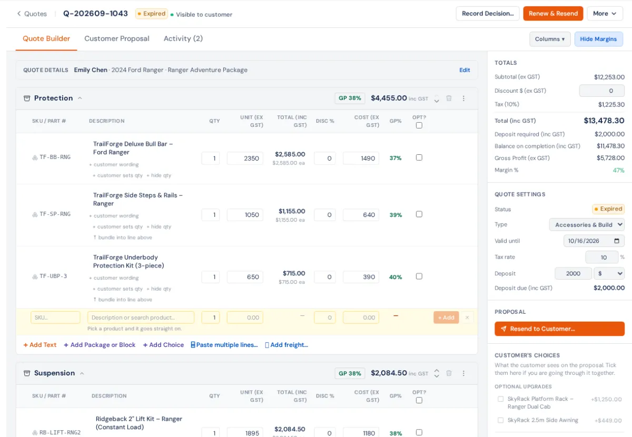Click the product icon beside RB-LIFT-RNG2
This screenshot has width=632, height=437.
[x=35, y=433]
